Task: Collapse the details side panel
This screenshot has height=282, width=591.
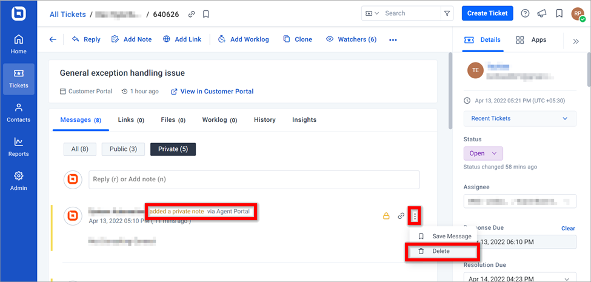Action: [576, 41]
